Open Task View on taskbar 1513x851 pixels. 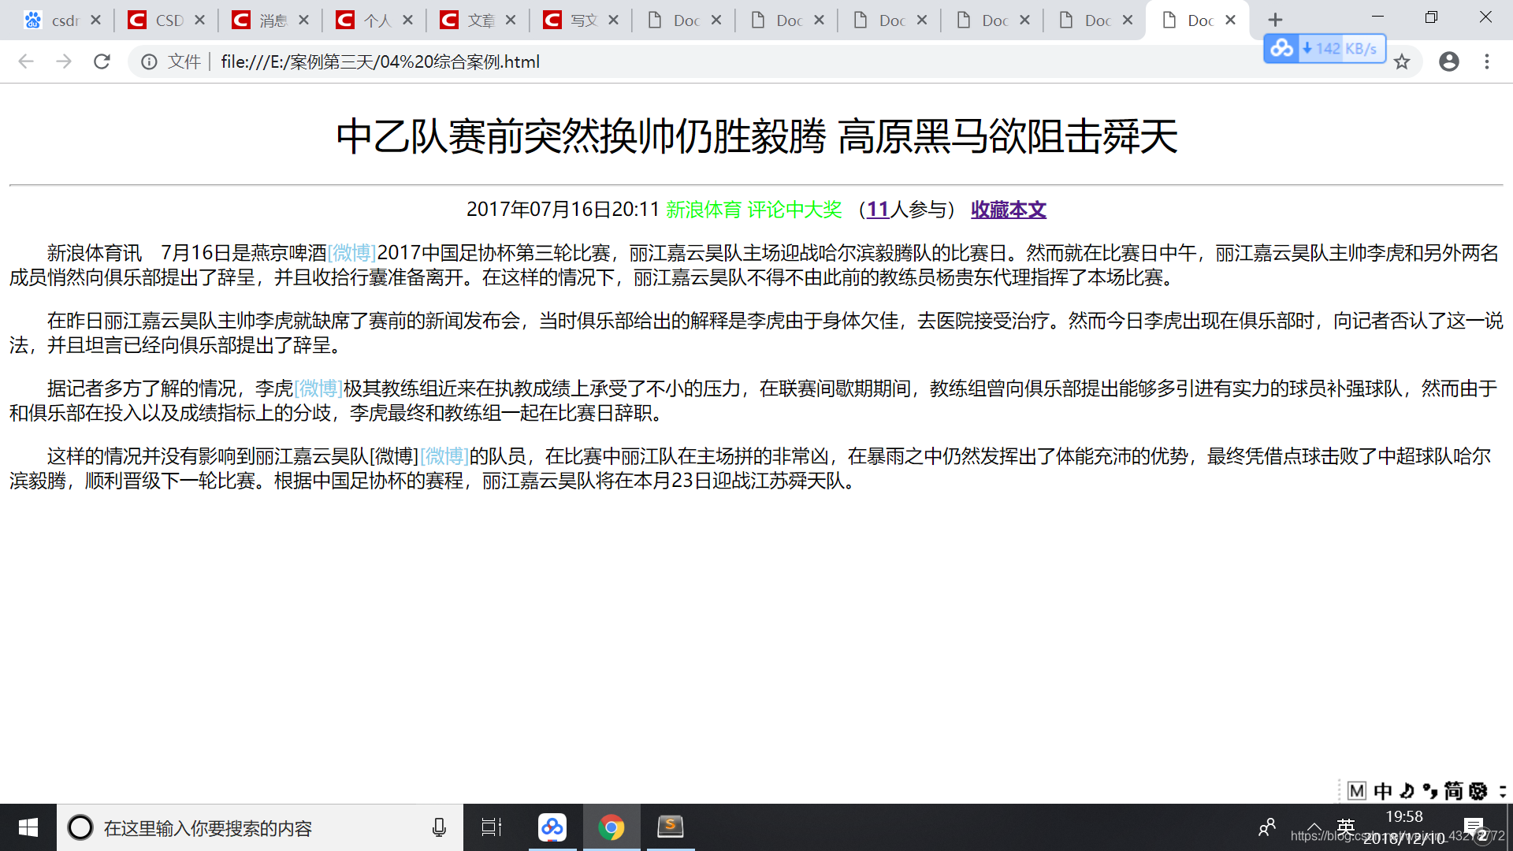pos(492,827)
